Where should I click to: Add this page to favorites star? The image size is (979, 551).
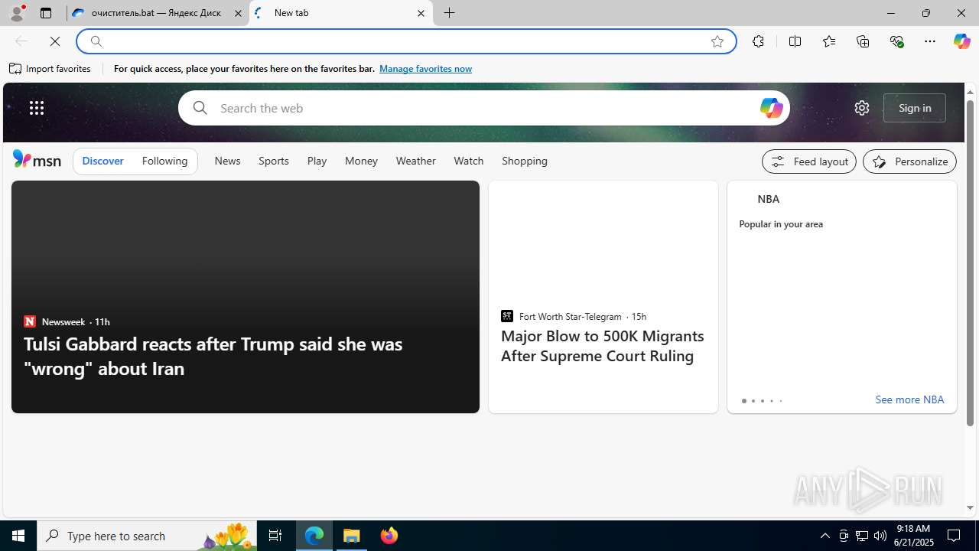coord(717,41)
